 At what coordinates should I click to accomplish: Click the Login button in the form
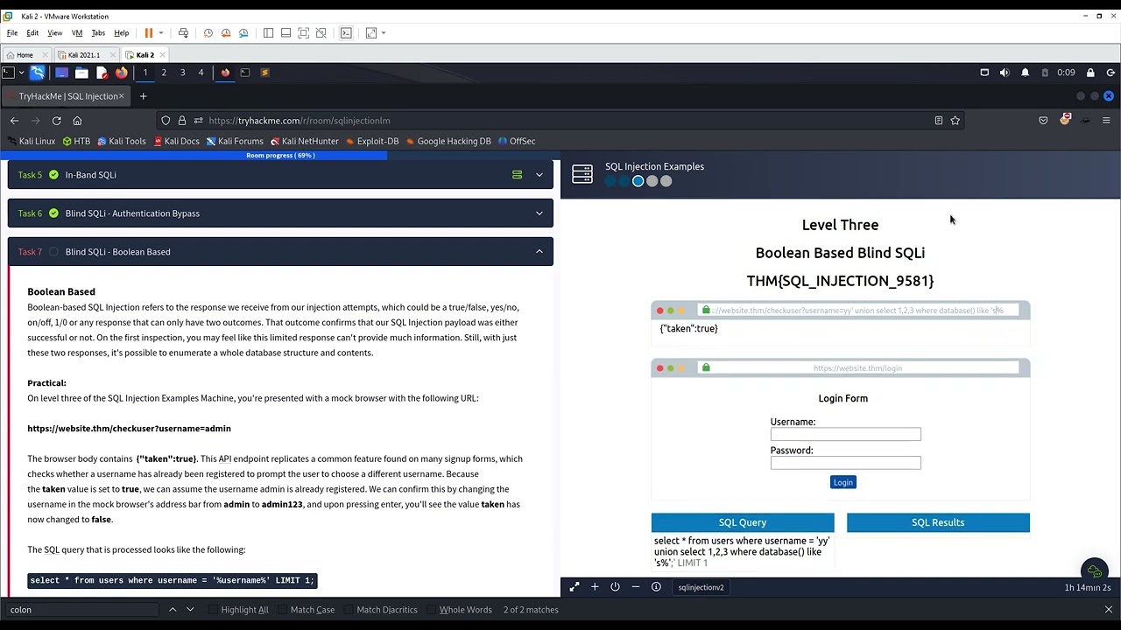point(843,482)
